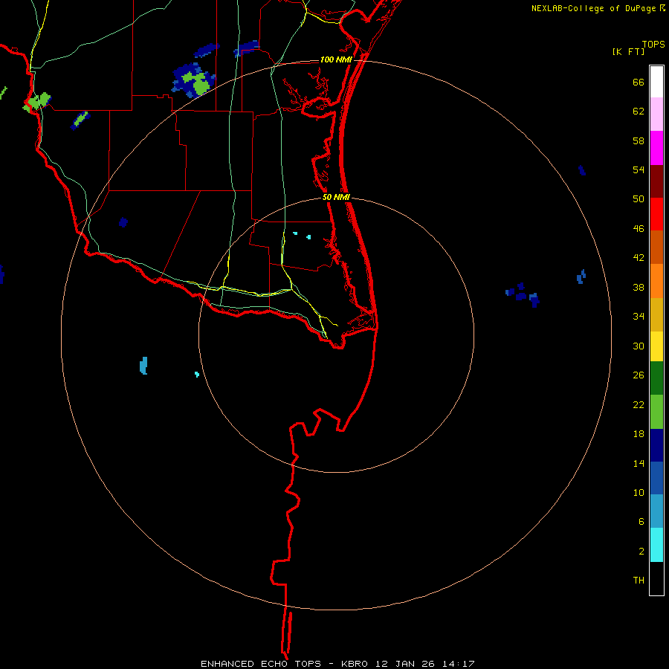Click the "62" scale value

pos(639,111)
